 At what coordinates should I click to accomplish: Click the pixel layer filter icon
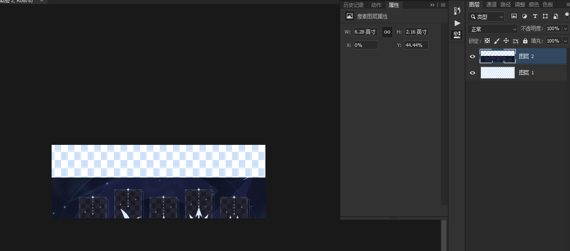tap(514, 16)
